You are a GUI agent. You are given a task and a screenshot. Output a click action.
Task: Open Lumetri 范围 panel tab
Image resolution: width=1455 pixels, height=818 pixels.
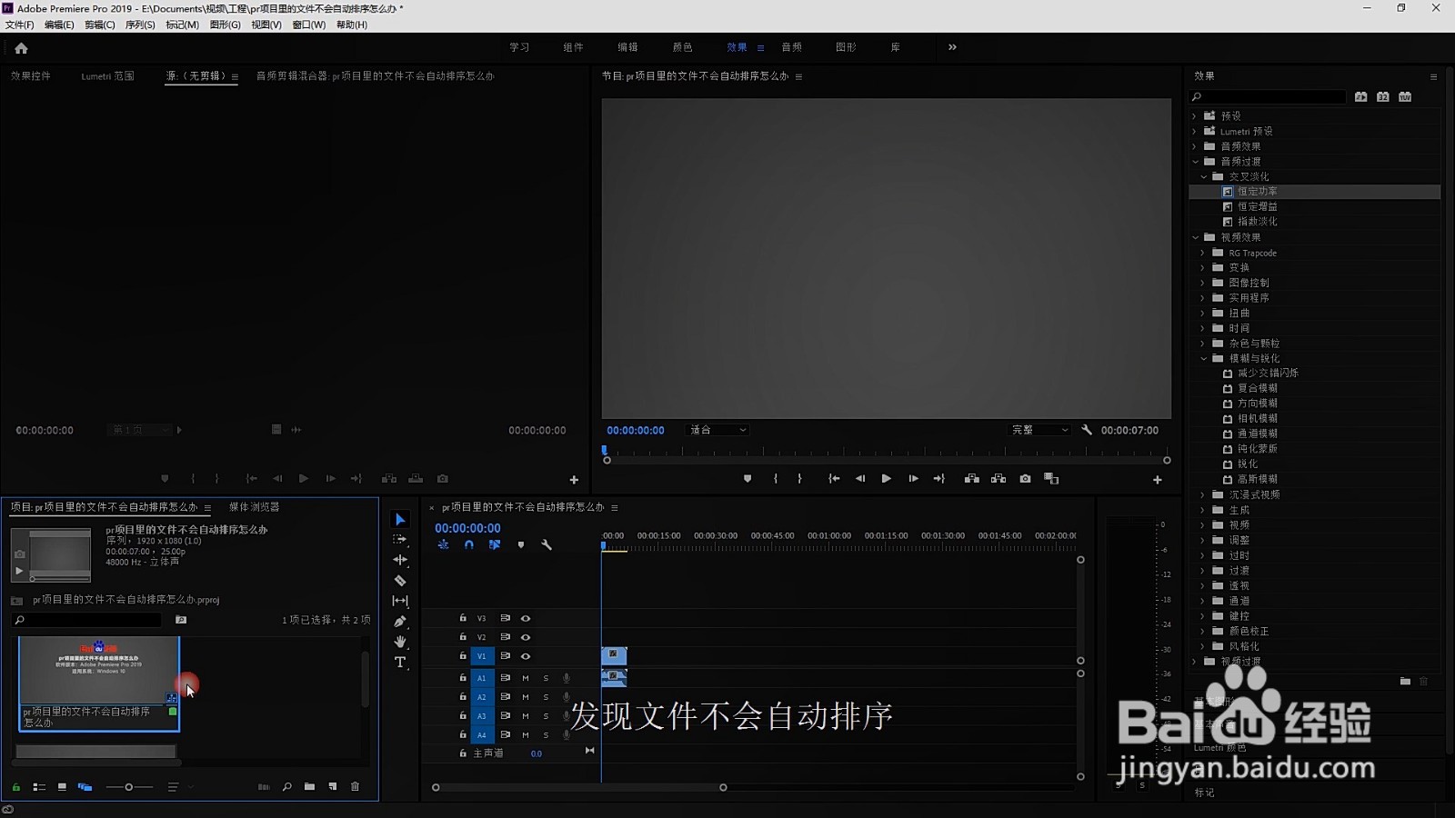(107, 76)
